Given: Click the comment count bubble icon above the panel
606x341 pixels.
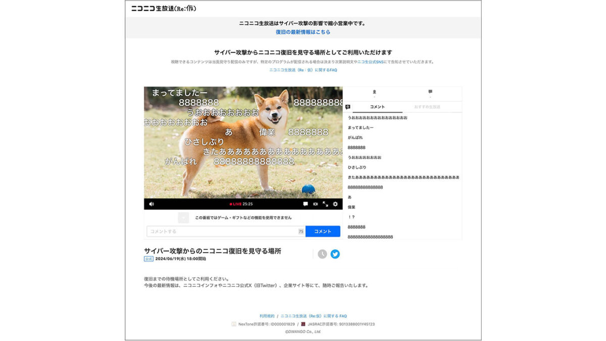Looking at the screenshot, I should (430, 92).
